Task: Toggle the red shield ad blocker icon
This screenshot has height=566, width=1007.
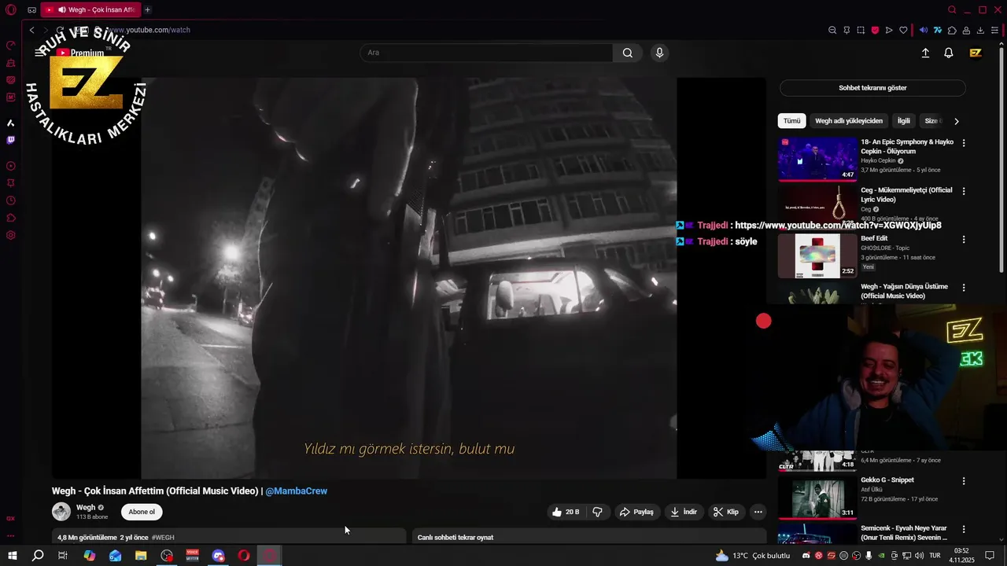Action: click(875, 30)
